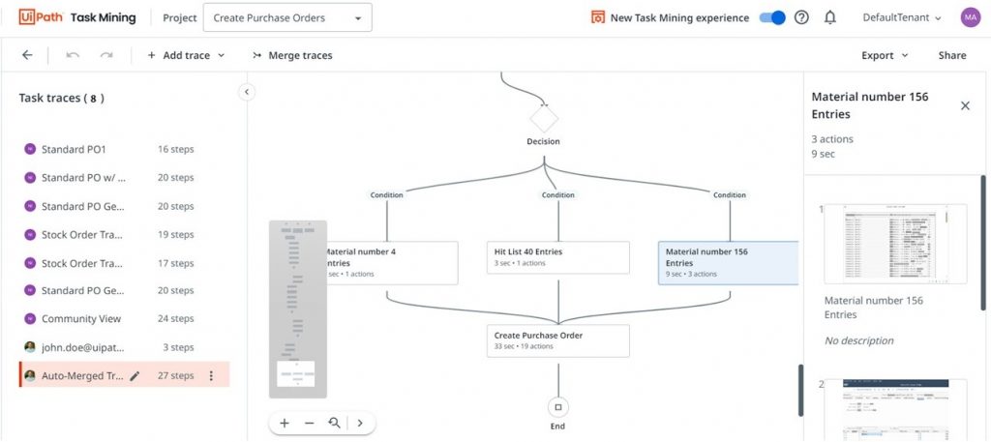The height and width of the screenshot is (442, 991).
Task: Select the Standard PO1 trace
Action: pyautogui.click(x=125, y=150)
